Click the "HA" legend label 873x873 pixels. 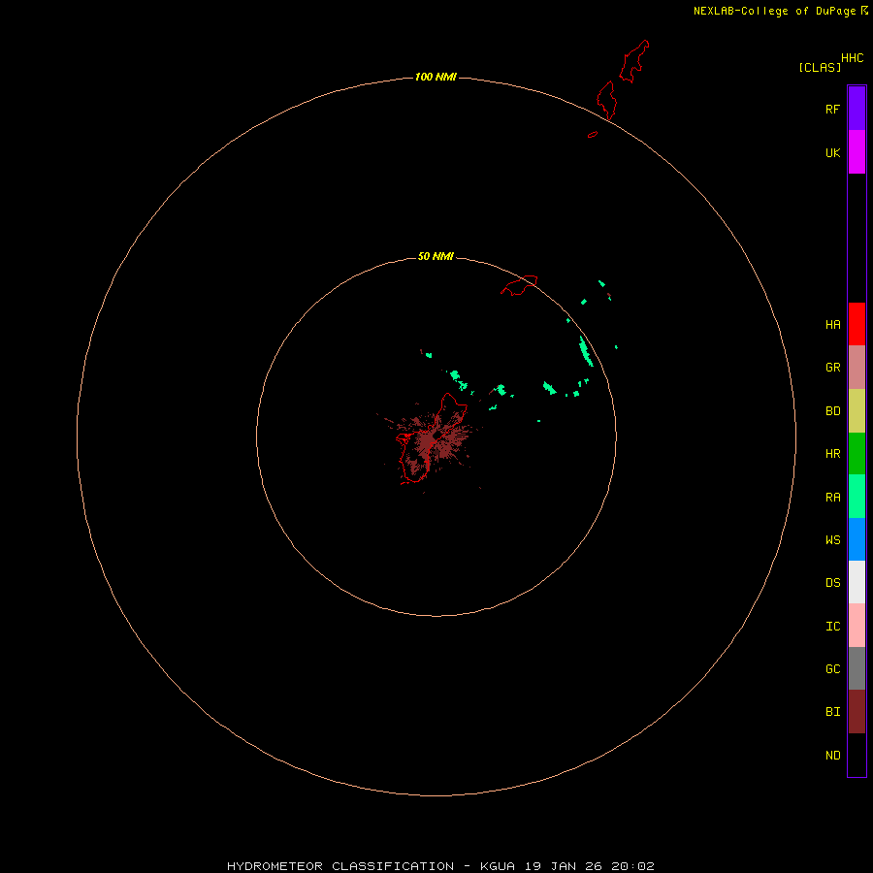pyautogui.click(x=832, y=325)
